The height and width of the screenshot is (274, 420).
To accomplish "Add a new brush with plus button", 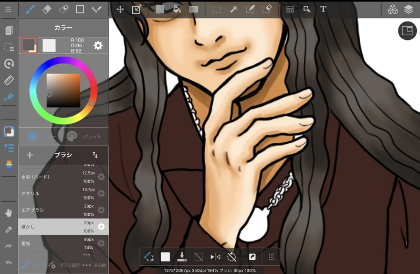I will (x=30, y=155).
